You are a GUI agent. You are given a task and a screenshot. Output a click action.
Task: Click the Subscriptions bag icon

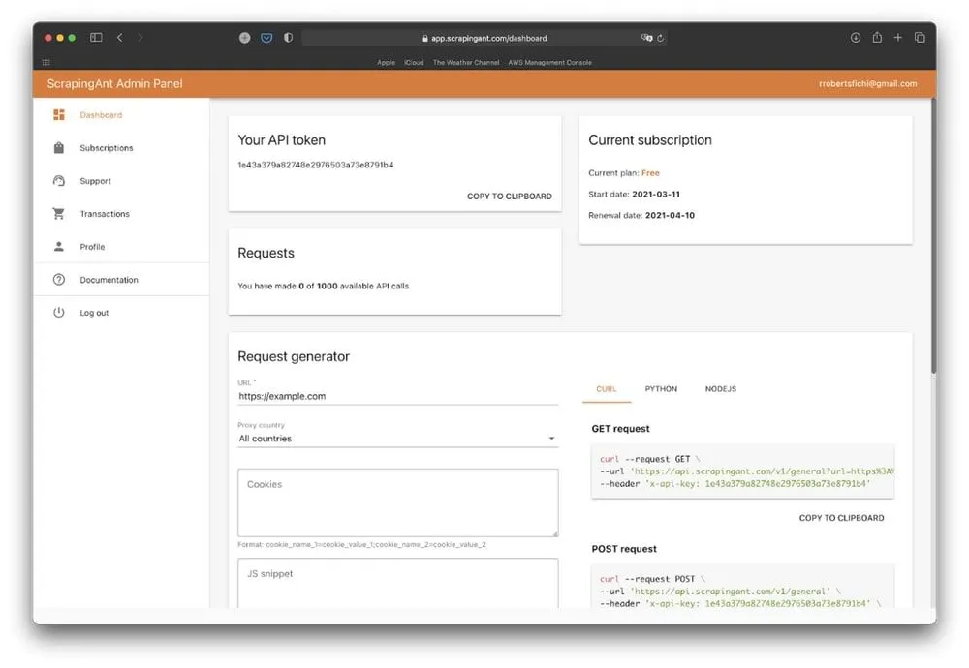59,147
